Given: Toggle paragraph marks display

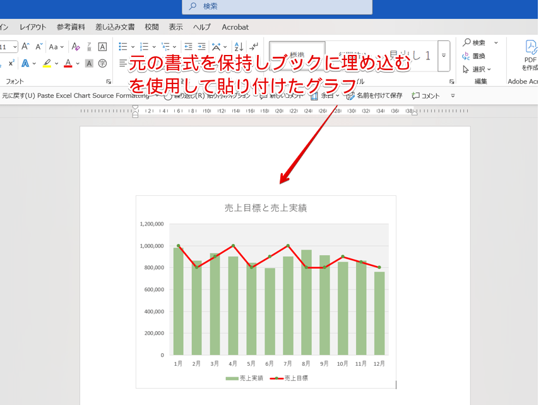Looking at the screenshot, I should click(254, 46).
